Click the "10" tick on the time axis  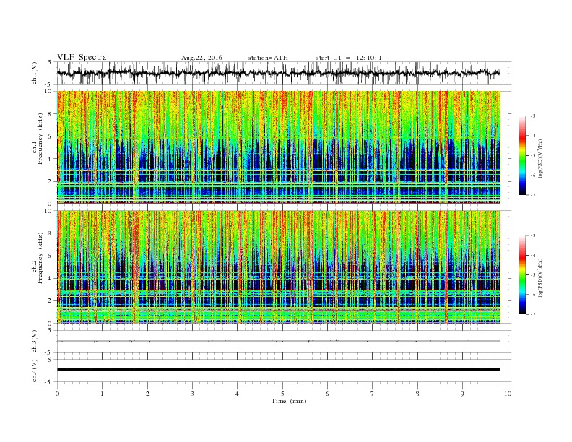508,394
